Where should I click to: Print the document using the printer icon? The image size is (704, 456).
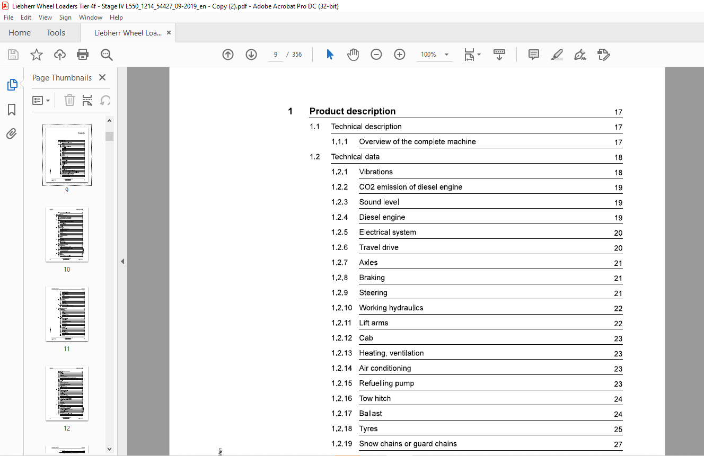(83, 55)
